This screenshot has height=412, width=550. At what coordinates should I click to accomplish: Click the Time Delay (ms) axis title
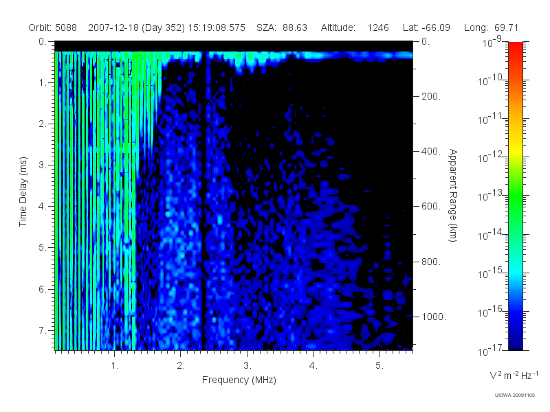23,192
